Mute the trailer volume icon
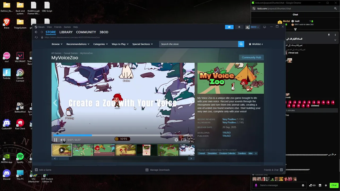 tap(63, 140)
